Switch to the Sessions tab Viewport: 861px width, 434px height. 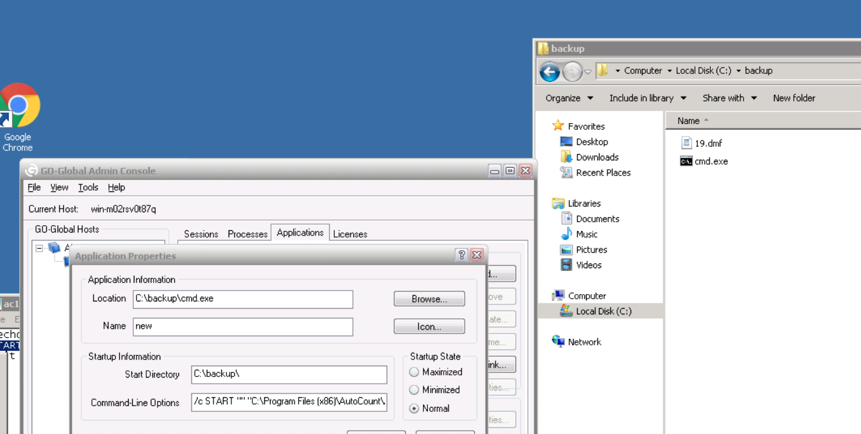coord(201,234)
